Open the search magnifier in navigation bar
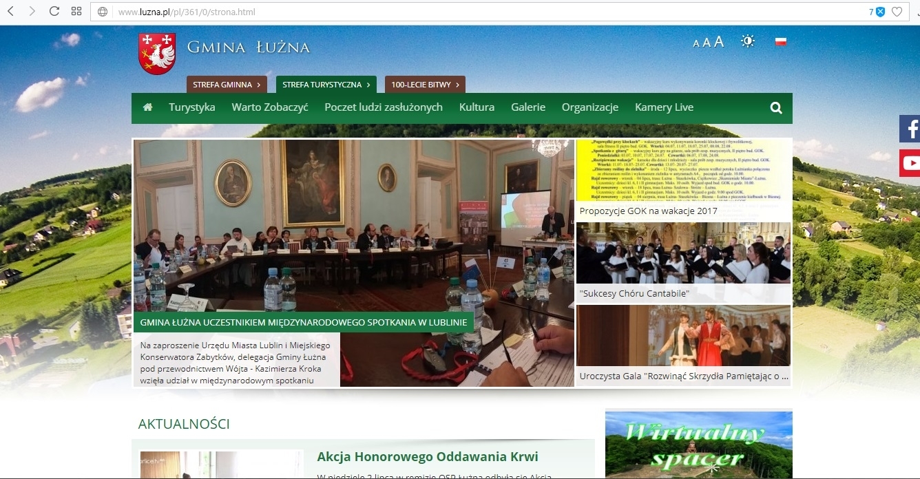The height and width of the screenshot is (479, 920). tap(776, 107)
